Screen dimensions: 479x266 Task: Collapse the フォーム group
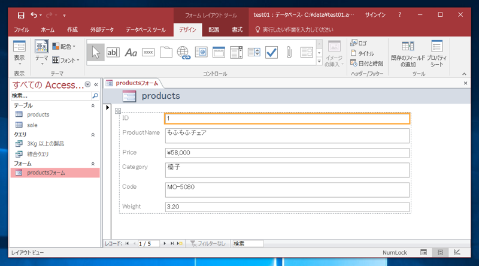93,164
